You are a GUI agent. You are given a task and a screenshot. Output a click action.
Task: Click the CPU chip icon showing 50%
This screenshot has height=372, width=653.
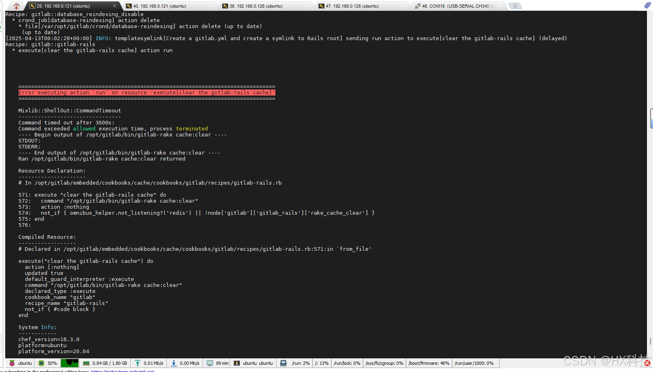point(41,363)
